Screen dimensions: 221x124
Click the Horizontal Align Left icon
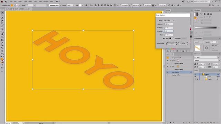pyautogui.click(x=96, y=6)
